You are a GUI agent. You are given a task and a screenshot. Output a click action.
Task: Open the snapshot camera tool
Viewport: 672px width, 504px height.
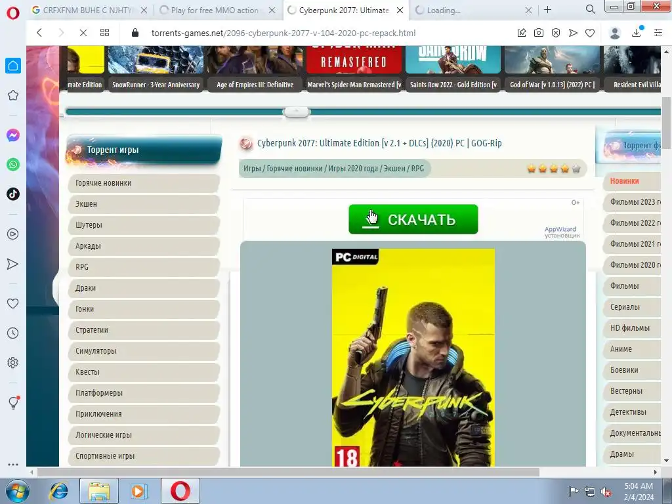click(x=539, y=33)
